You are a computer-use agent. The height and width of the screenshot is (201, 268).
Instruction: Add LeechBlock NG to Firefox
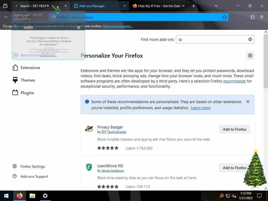click(234, 168)
